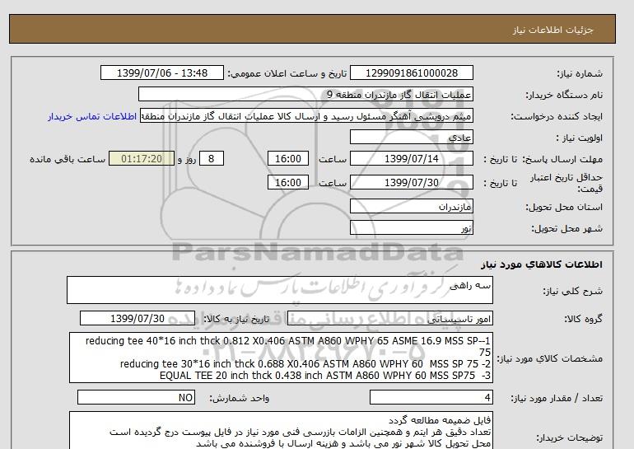This screenshot has width=634, height=449.
Task: Select the تاریخ نیاز به کالا field 1399/07/30
Action: [138, 318]
